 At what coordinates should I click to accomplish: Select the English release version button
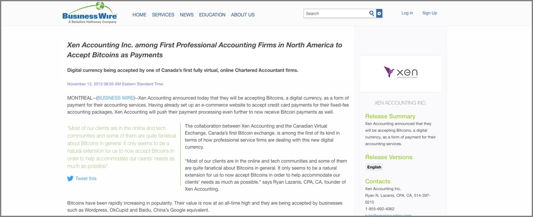[x=374, y=167]
